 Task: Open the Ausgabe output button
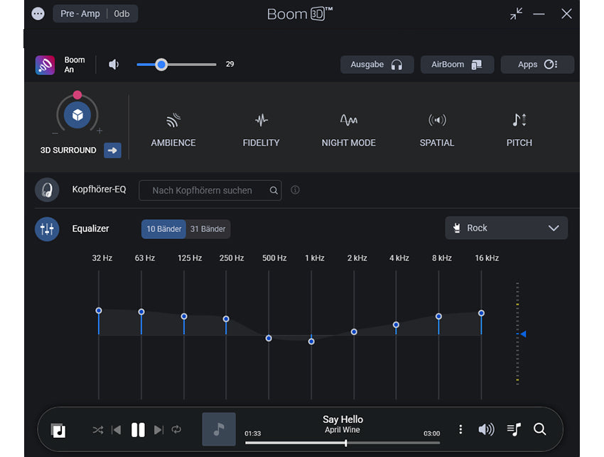(377, 65)
